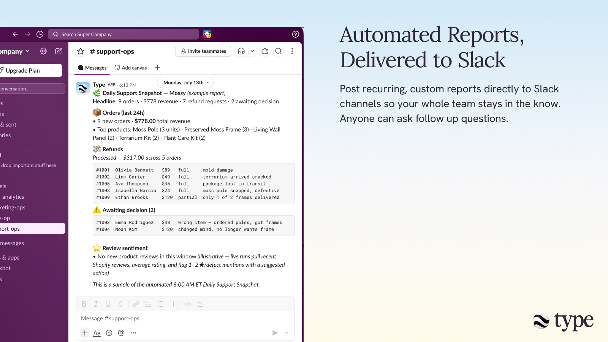Expand the huddle options chevron

pyautogui.click(x=252, y=51)
